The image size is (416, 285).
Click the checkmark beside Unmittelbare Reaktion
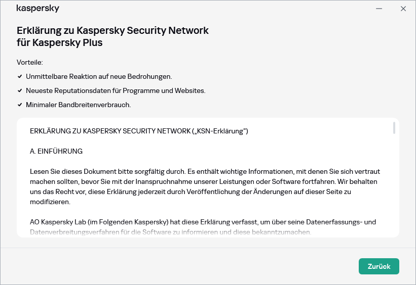[20, 77]
